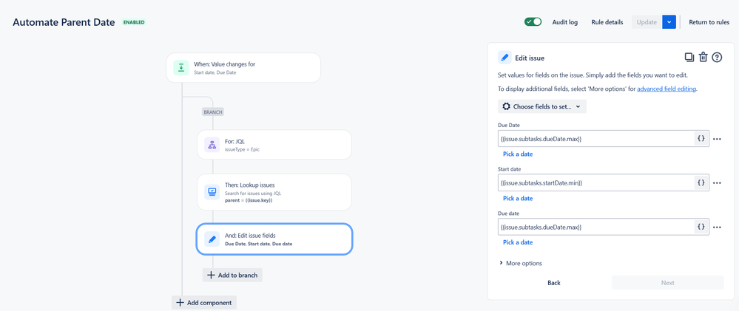Open the Audit log

(x=565, y=22)
